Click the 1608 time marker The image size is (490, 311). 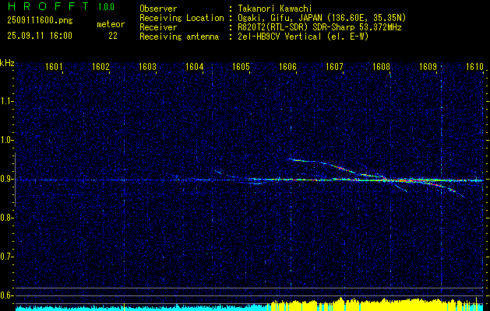(381, 67)
